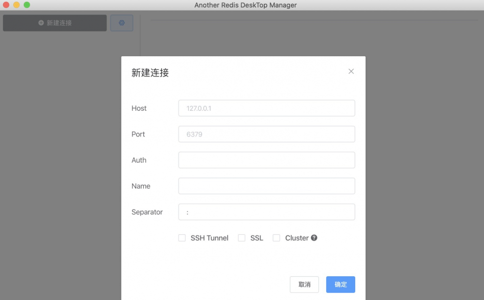Click into the Auth input field
Screen dimensions: 484x300
pyautogui.click(x=267, y=160)
